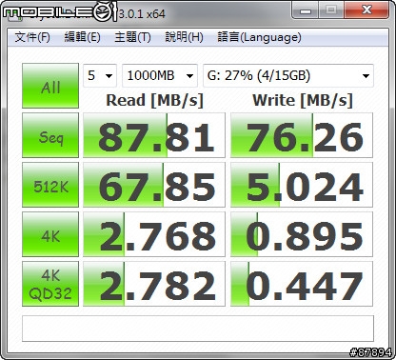Viewport: 396px width, 360px height.
Task: Open the 說明(H) menu
Action: pyautogui.click(x=184, y=37)
